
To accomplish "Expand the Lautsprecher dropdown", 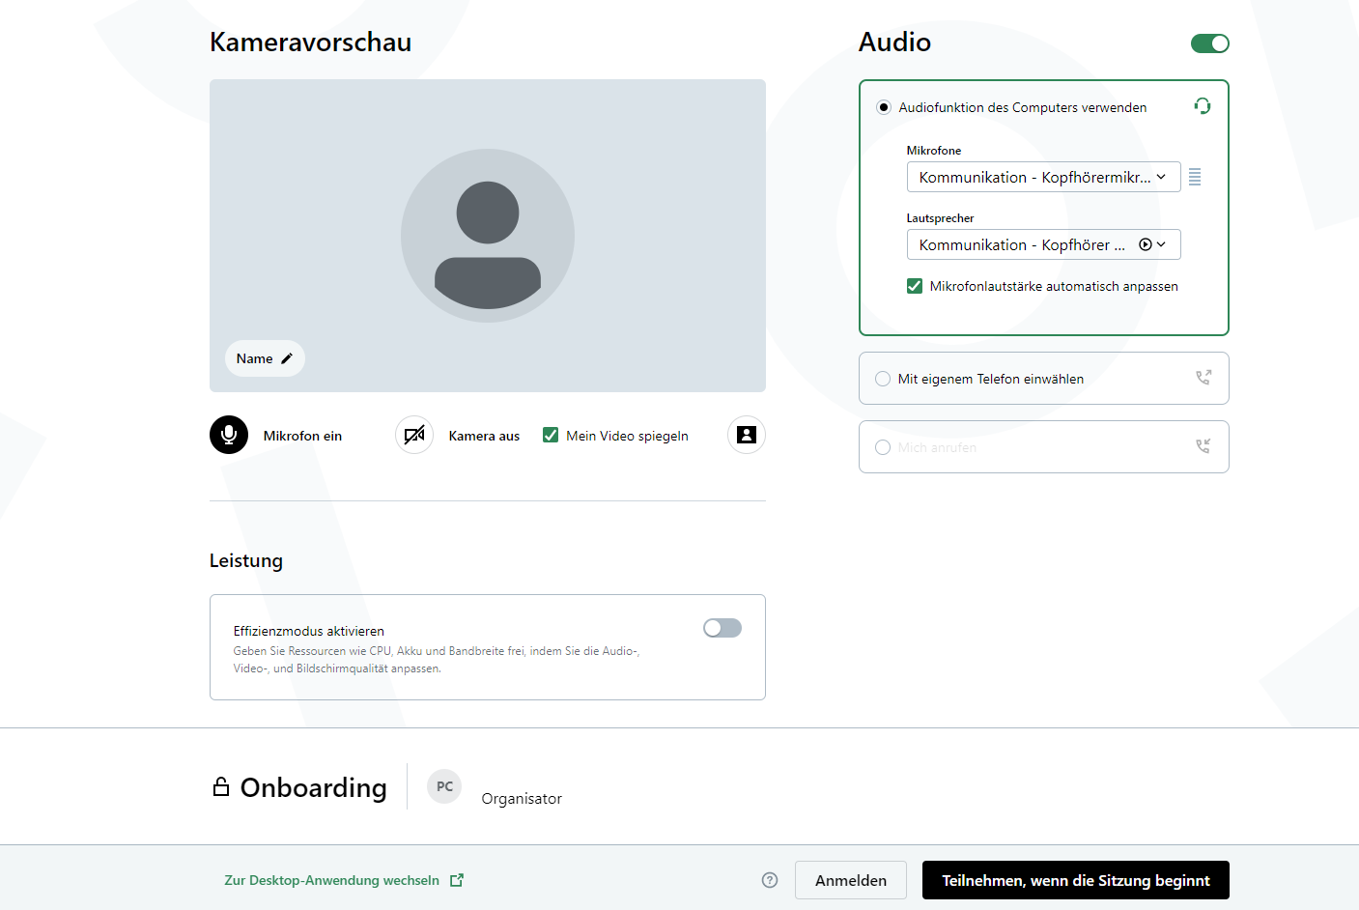I will click(x=1162, y=244).
